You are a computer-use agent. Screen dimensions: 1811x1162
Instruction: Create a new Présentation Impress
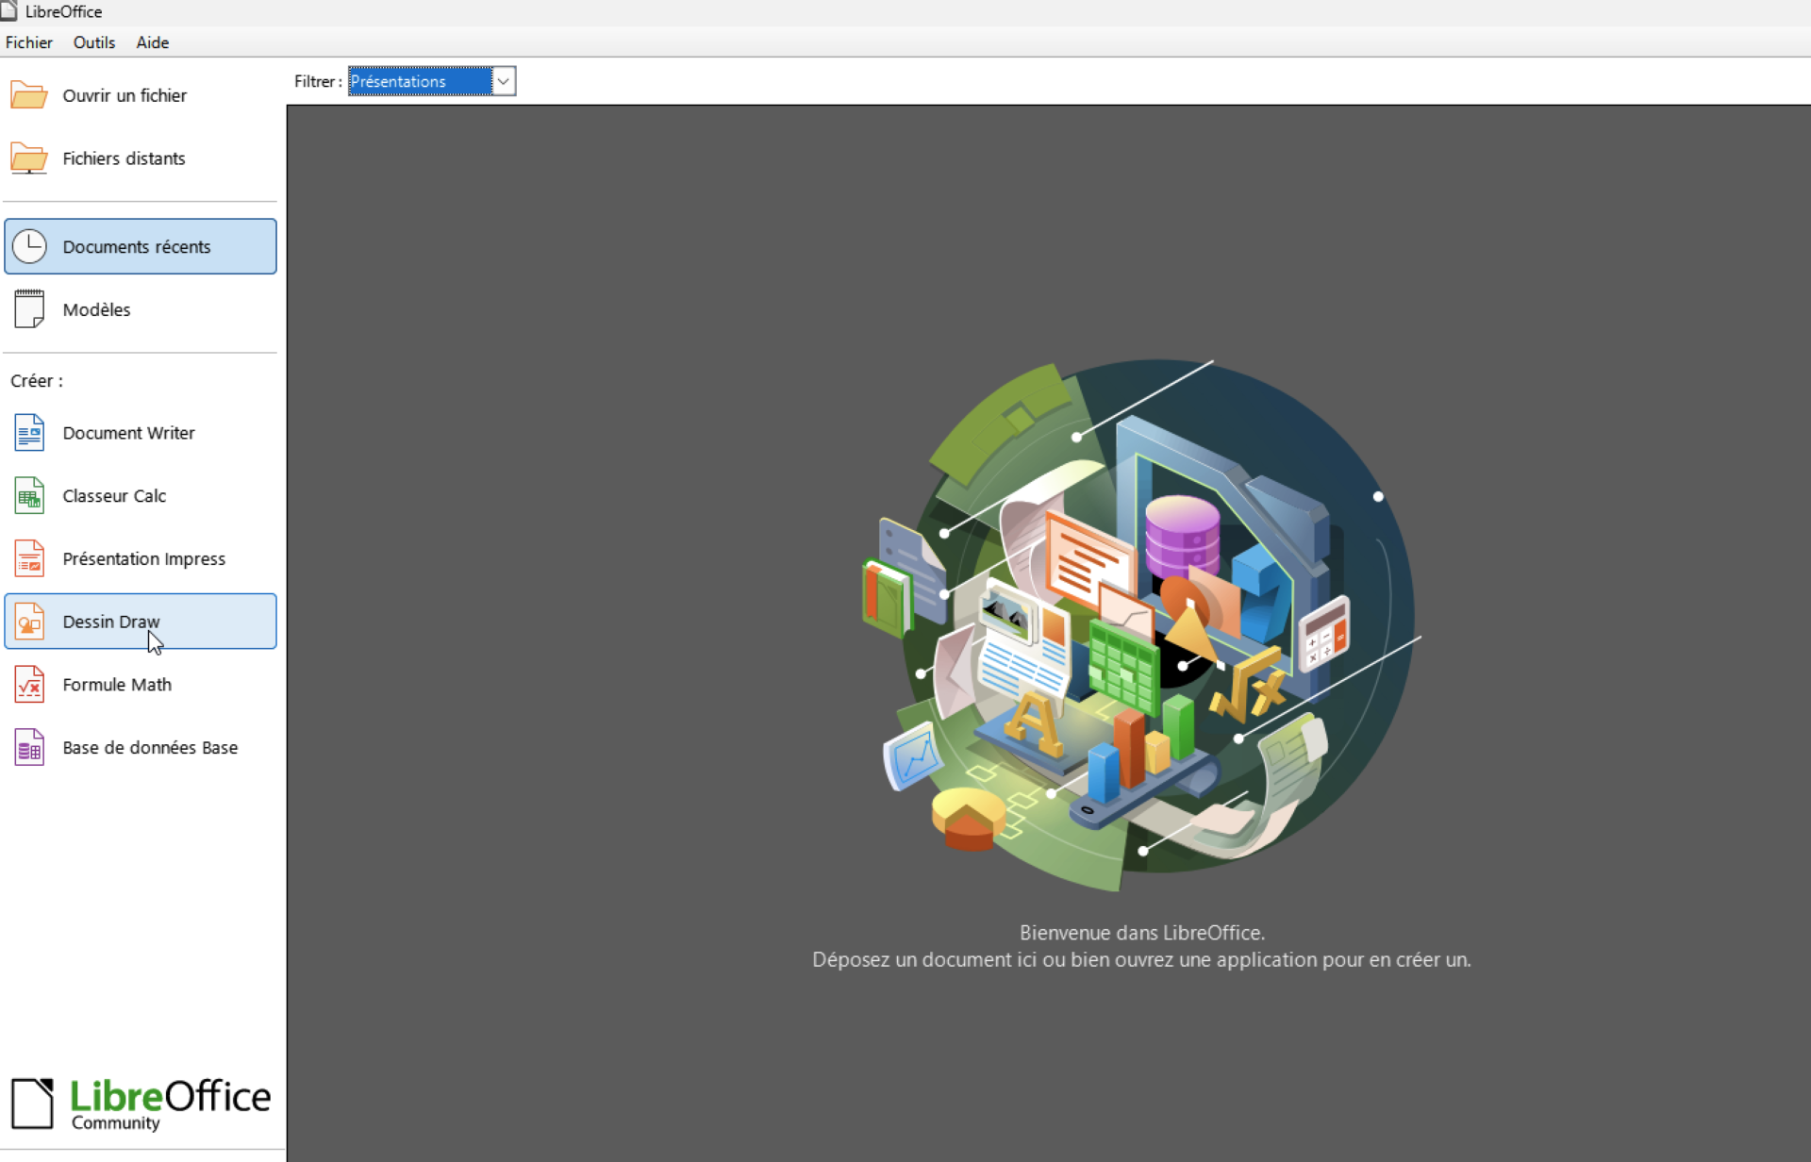point(141,558)
